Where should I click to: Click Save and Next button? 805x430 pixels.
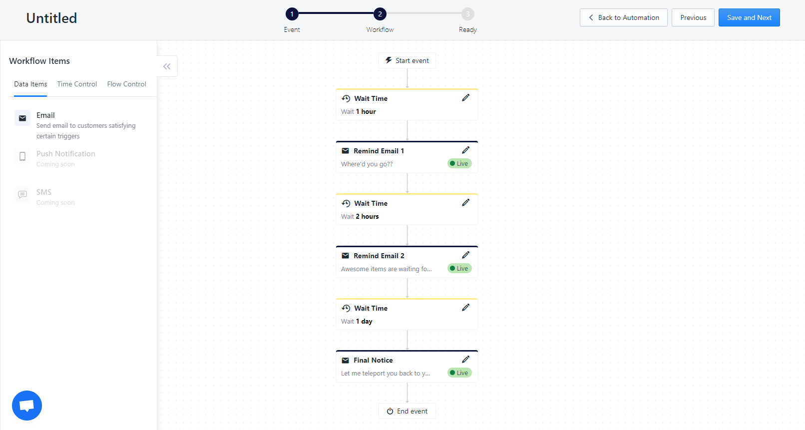coord(749,17)
